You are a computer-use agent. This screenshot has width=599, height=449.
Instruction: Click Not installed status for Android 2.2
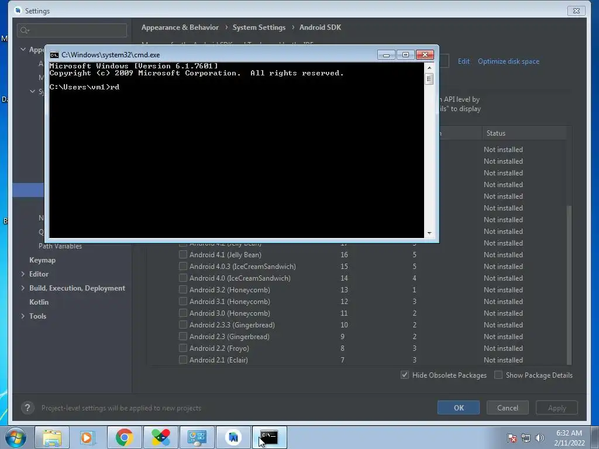coord(503,348)
